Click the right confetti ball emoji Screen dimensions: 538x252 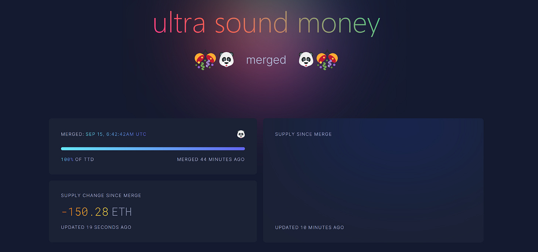328,60
